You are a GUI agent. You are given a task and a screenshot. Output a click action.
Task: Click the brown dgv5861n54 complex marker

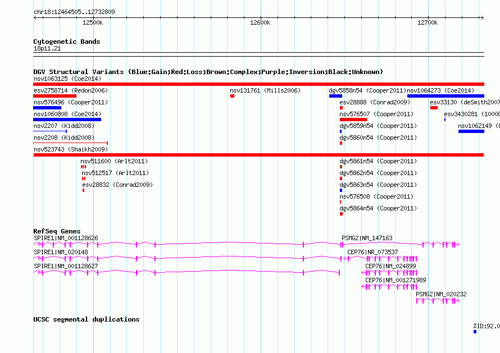pos(341,167)
